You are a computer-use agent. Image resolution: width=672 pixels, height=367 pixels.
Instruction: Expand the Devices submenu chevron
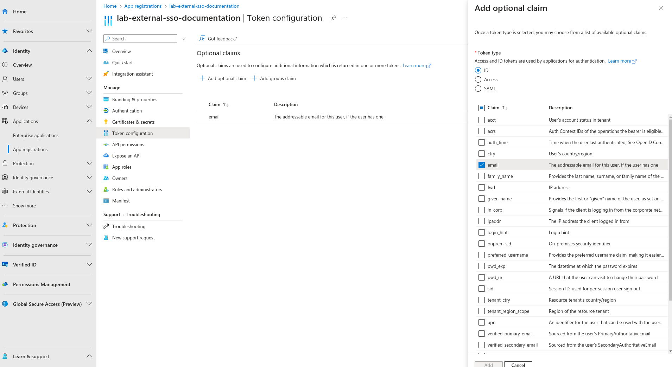tap(89, 107)
